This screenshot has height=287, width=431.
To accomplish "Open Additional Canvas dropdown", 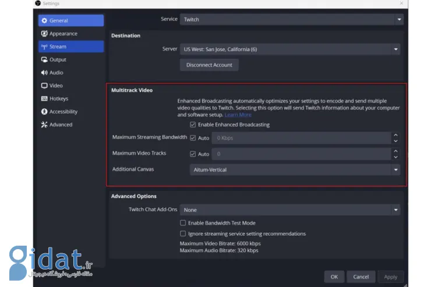I will coord(295,170).
